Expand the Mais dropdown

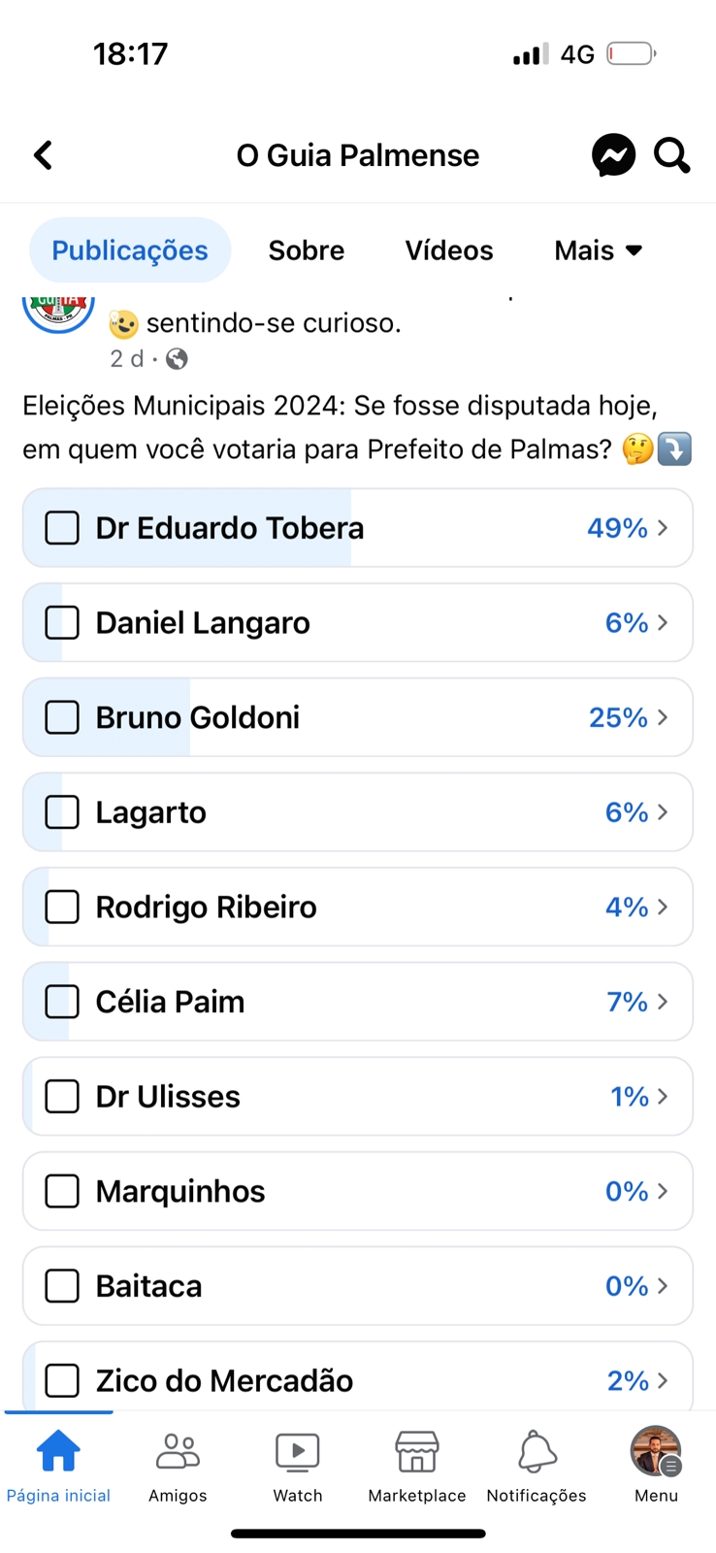(598, 250)
